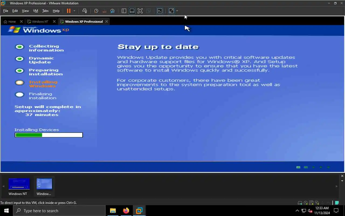Open the VM menu

pos(36,11)
